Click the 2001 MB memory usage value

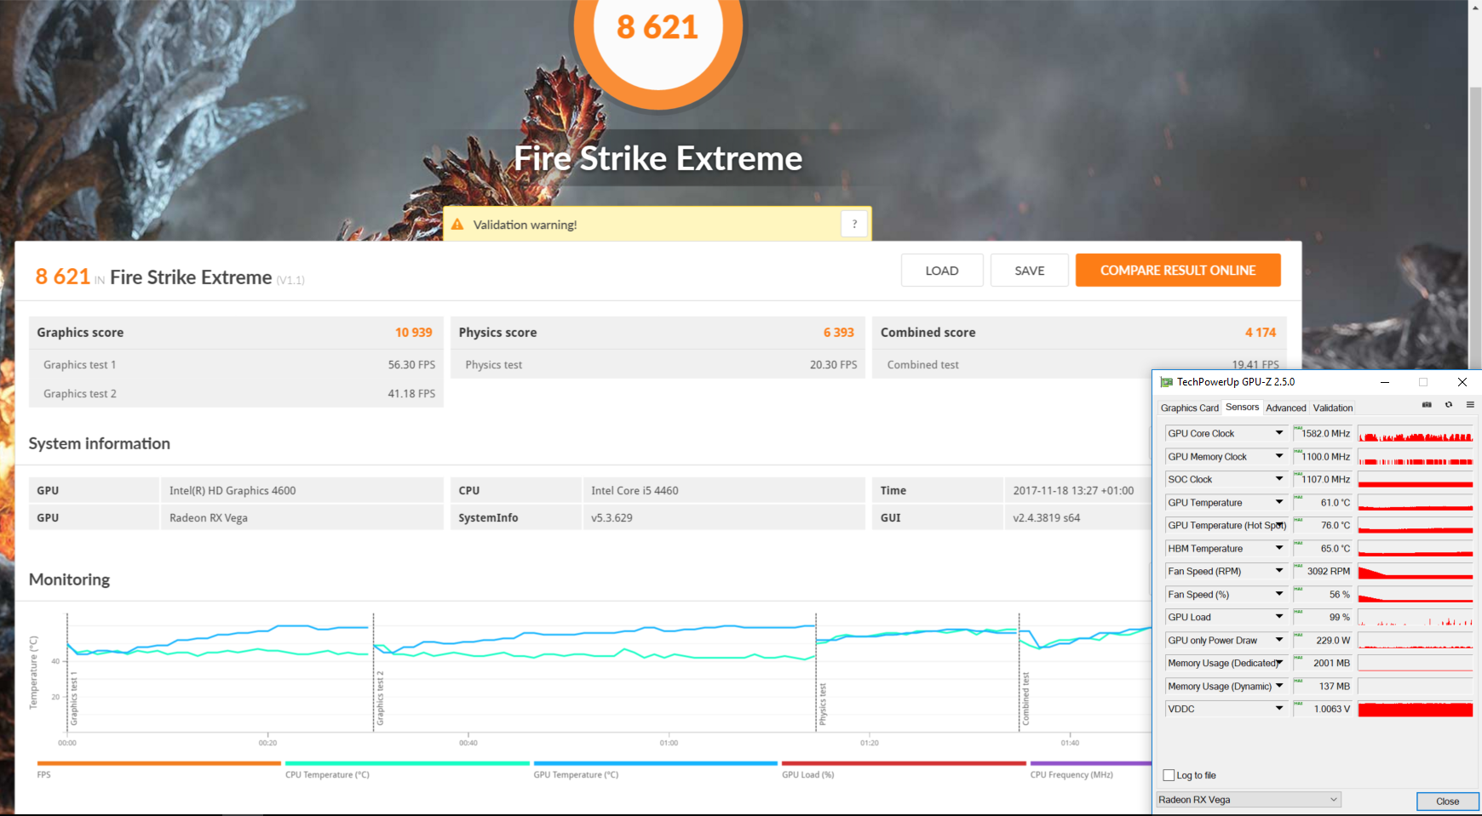(1331, 663)
